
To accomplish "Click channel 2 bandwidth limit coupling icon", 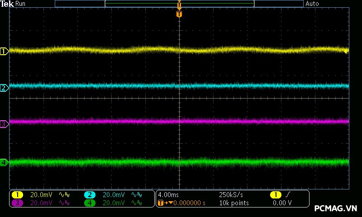I will click(137, 195).
